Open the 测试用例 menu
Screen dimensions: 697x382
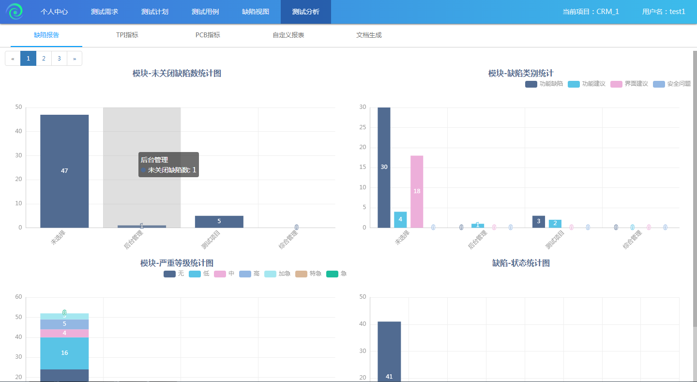point(205,12)
